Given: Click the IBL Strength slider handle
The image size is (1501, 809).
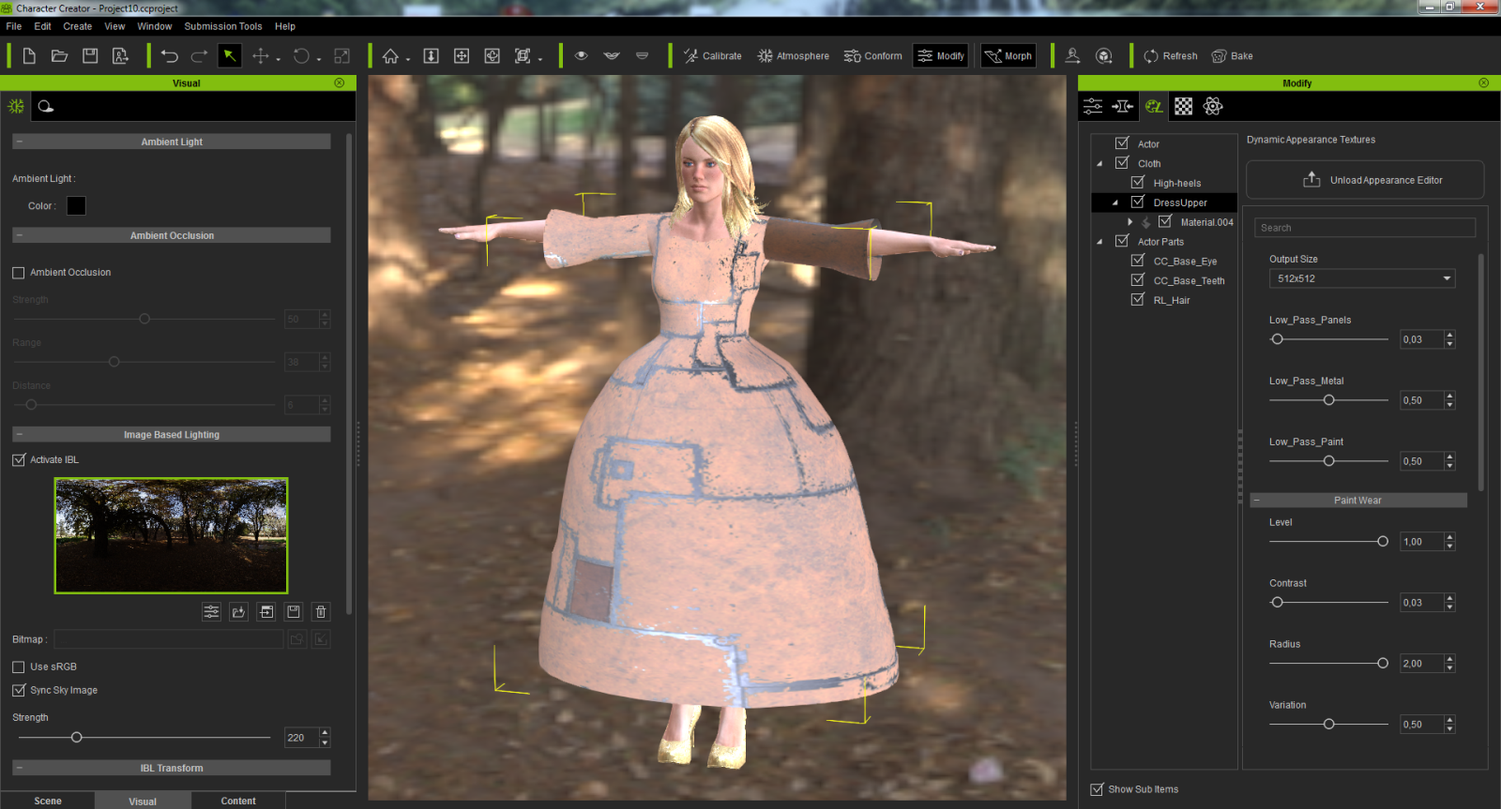Looking at the screenshot, I should tap(77, 738).
